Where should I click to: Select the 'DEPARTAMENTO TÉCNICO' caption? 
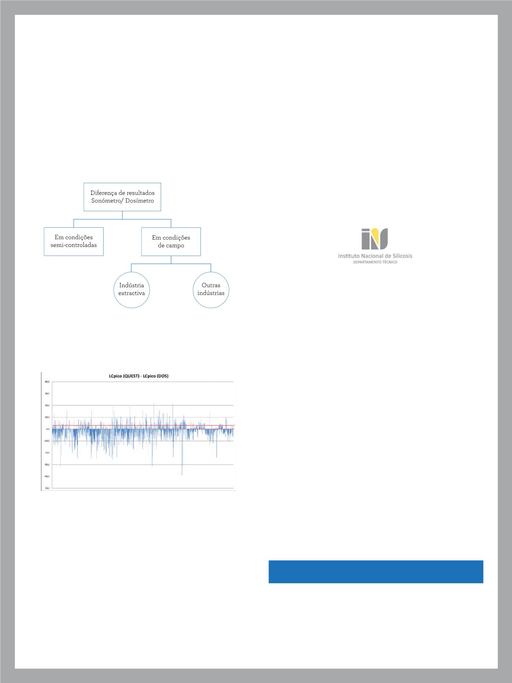(375, 262)
